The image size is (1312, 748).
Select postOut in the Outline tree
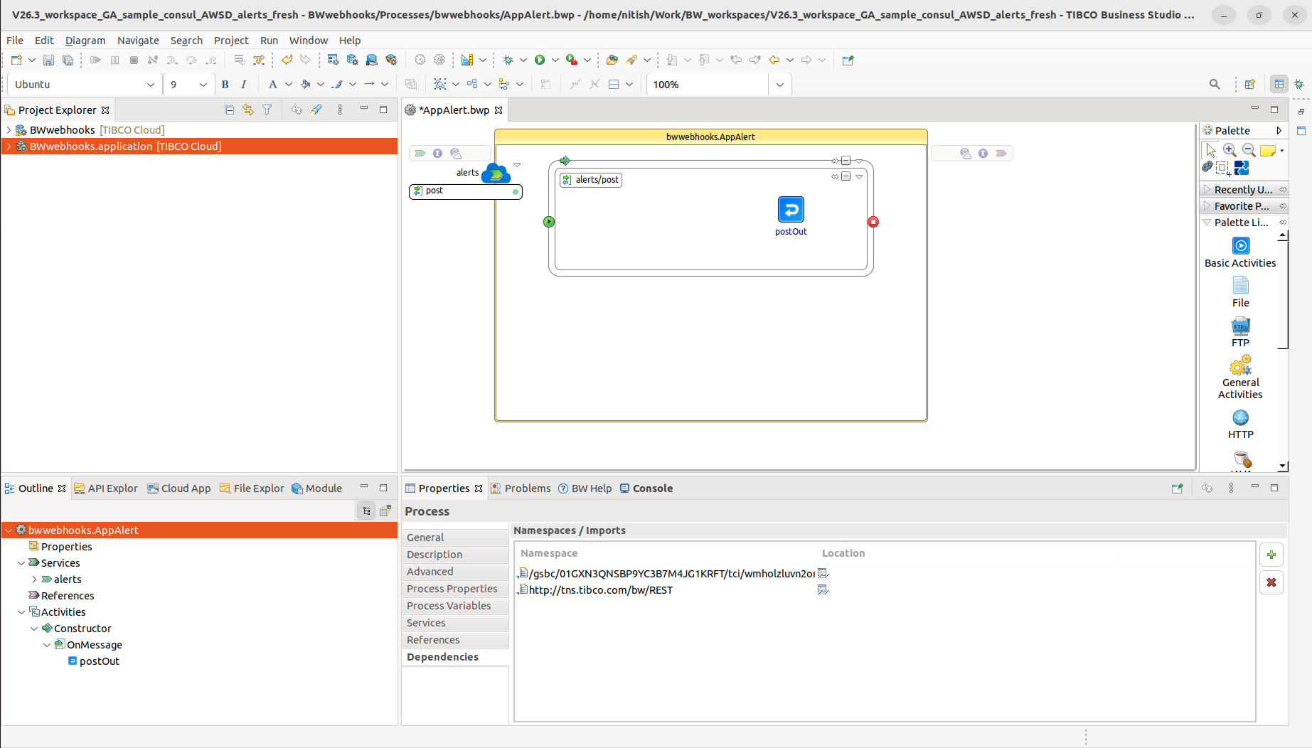coord(100,661)
